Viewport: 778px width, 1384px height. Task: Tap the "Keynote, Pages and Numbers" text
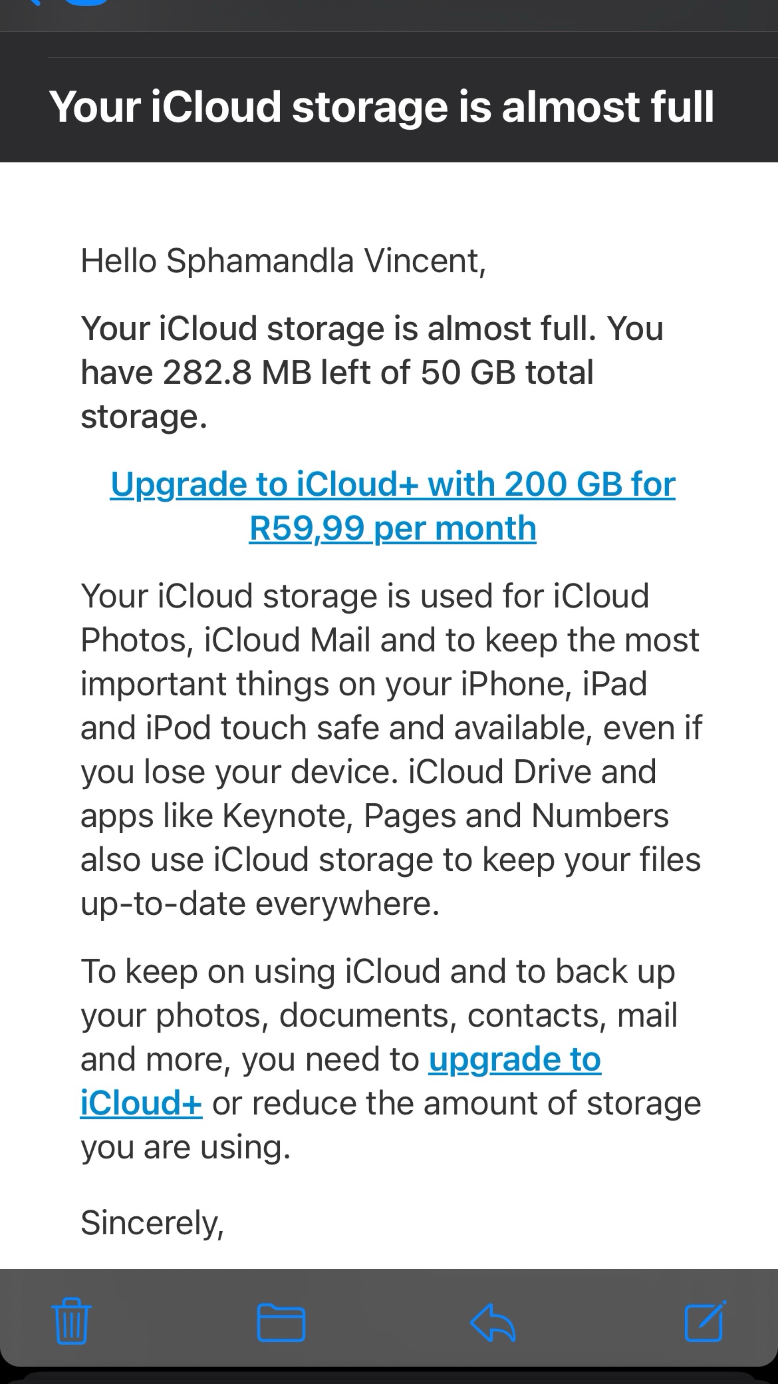pyautogui.click(x=445, y=816)
